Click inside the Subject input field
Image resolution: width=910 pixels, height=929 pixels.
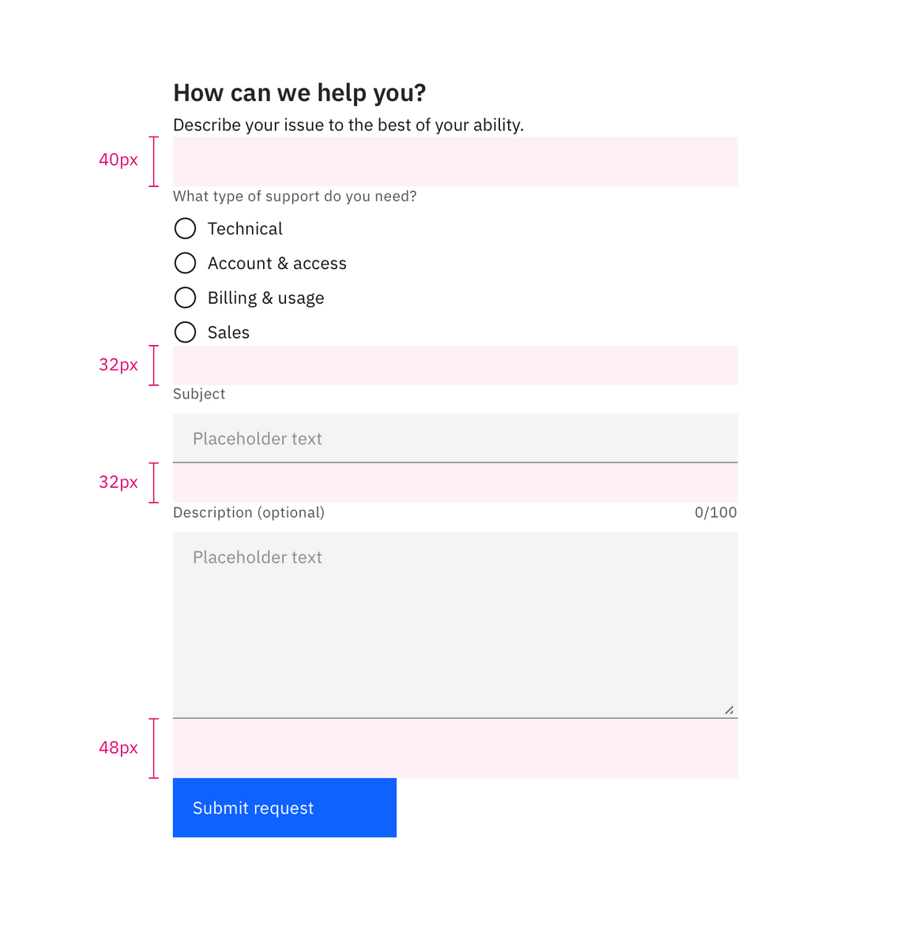click(x=455, y=438)
